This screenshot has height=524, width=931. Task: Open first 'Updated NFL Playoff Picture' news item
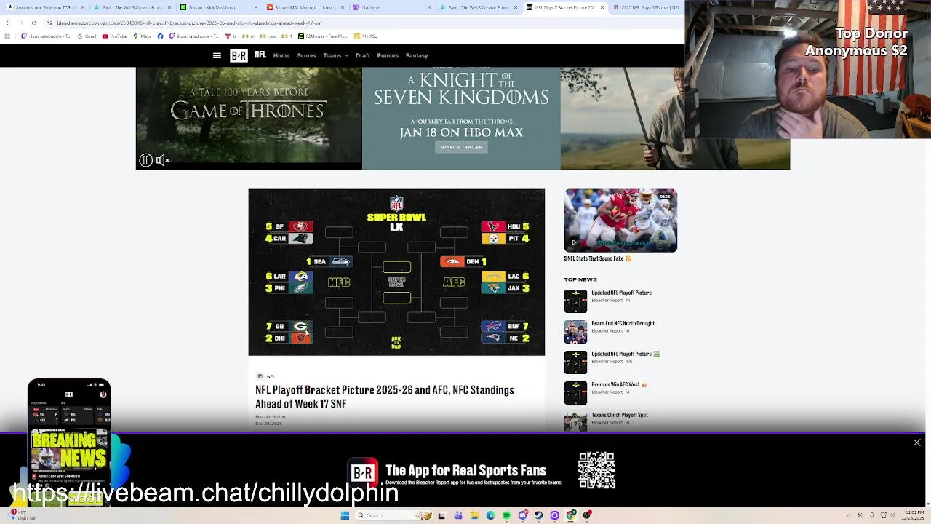[x=621, y=293]
